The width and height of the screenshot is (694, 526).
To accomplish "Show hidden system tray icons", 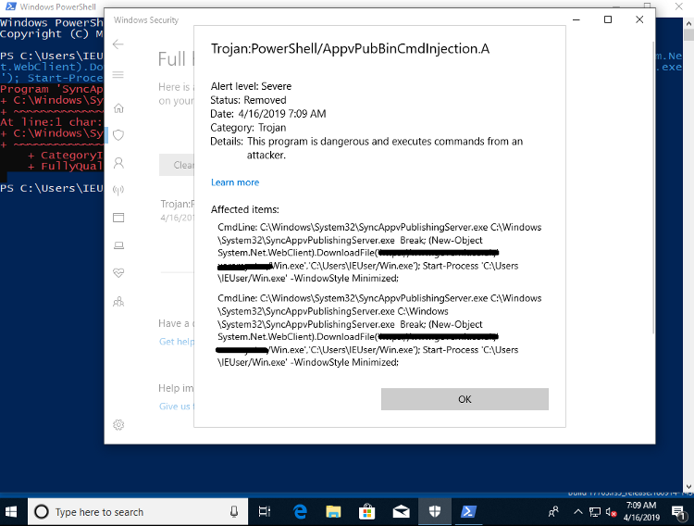I will click(578, 512).
